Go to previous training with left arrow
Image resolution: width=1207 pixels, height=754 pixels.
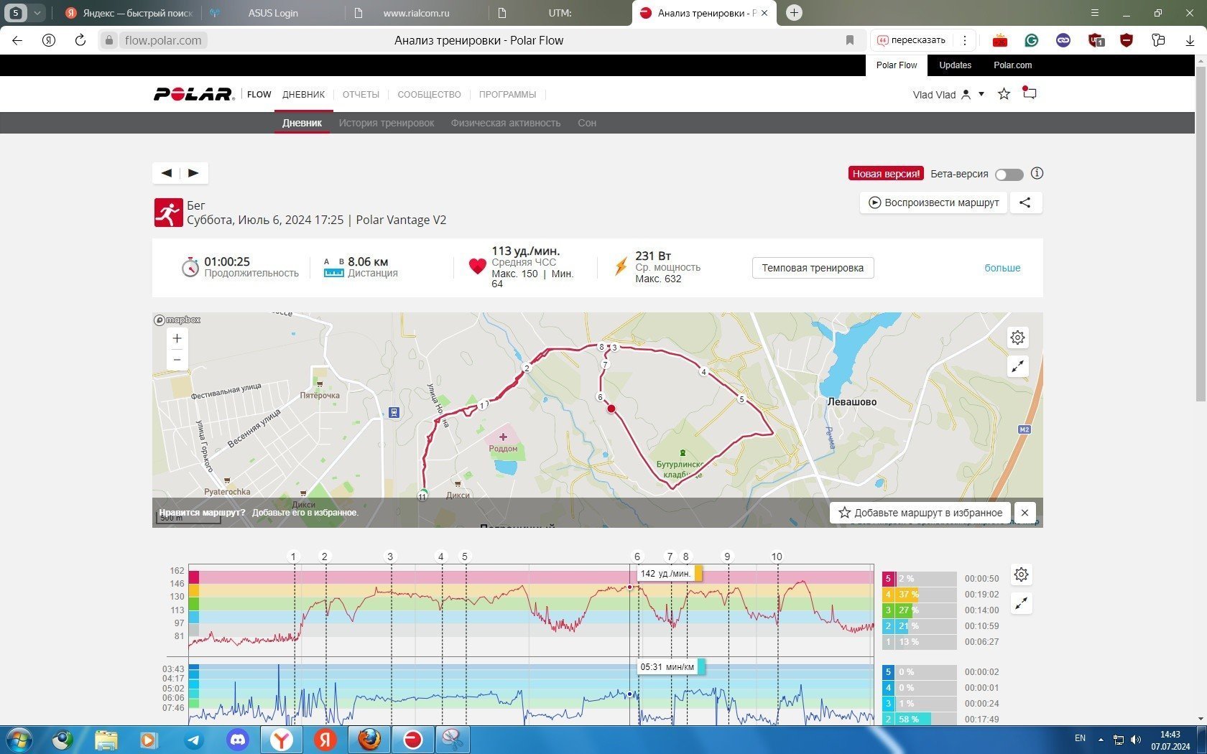tap(167, 173)
